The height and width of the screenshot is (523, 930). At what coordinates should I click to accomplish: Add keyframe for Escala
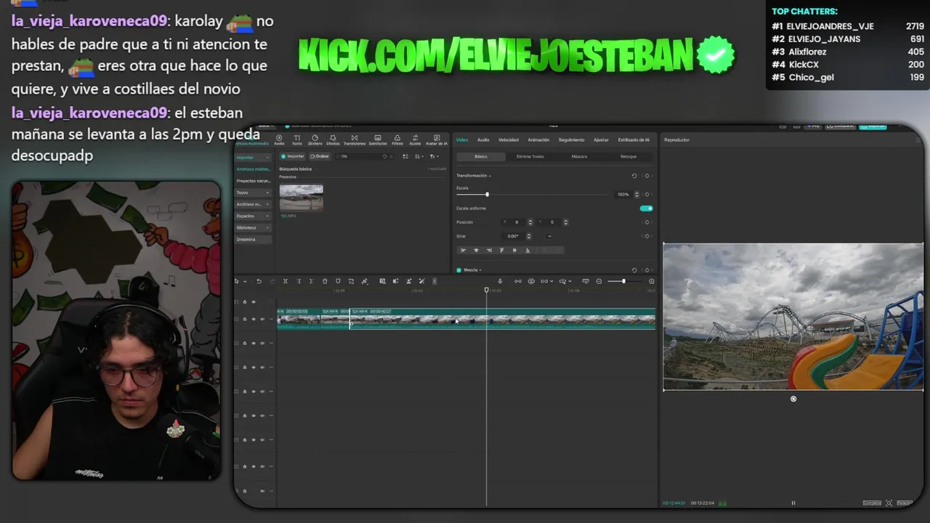tap(647, 195)
